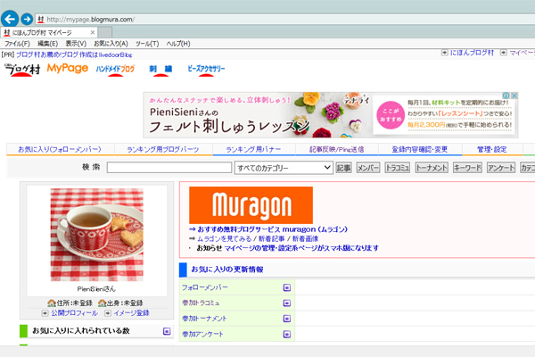
Task: Click the browser back arrow button
Action: click(10, 19)
